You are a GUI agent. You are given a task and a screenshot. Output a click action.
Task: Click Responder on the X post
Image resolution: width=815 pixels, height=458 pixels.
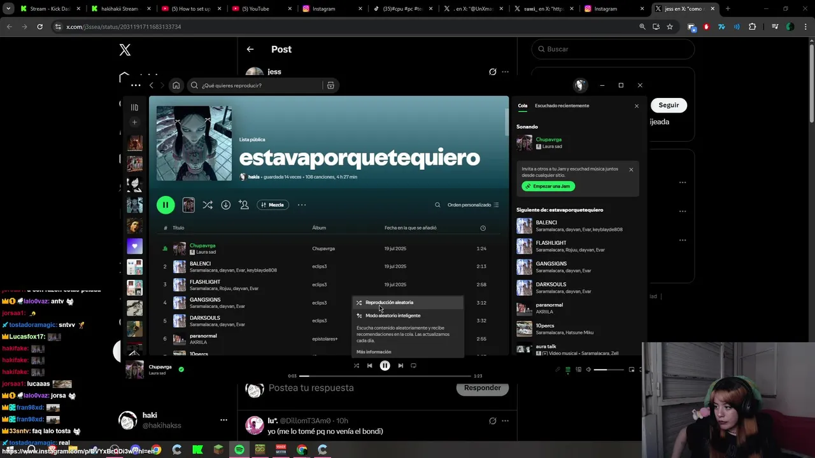pyautogui.click(x=482, y=388)
